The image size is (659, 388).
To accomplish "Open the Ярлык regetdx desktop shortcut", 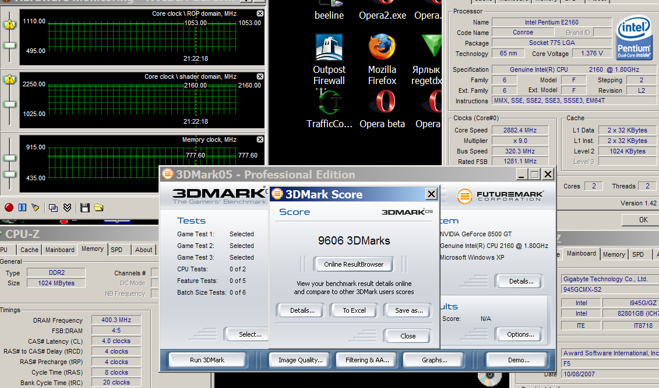I will (x=427, y=60).
